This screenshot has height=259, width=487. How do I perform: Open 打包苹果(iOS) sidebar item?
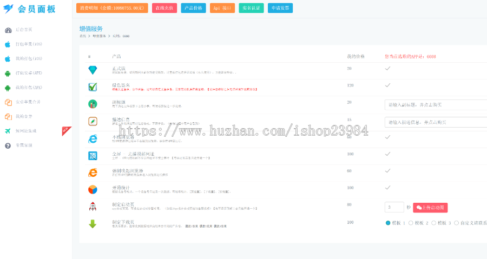(x=29, y=44)
